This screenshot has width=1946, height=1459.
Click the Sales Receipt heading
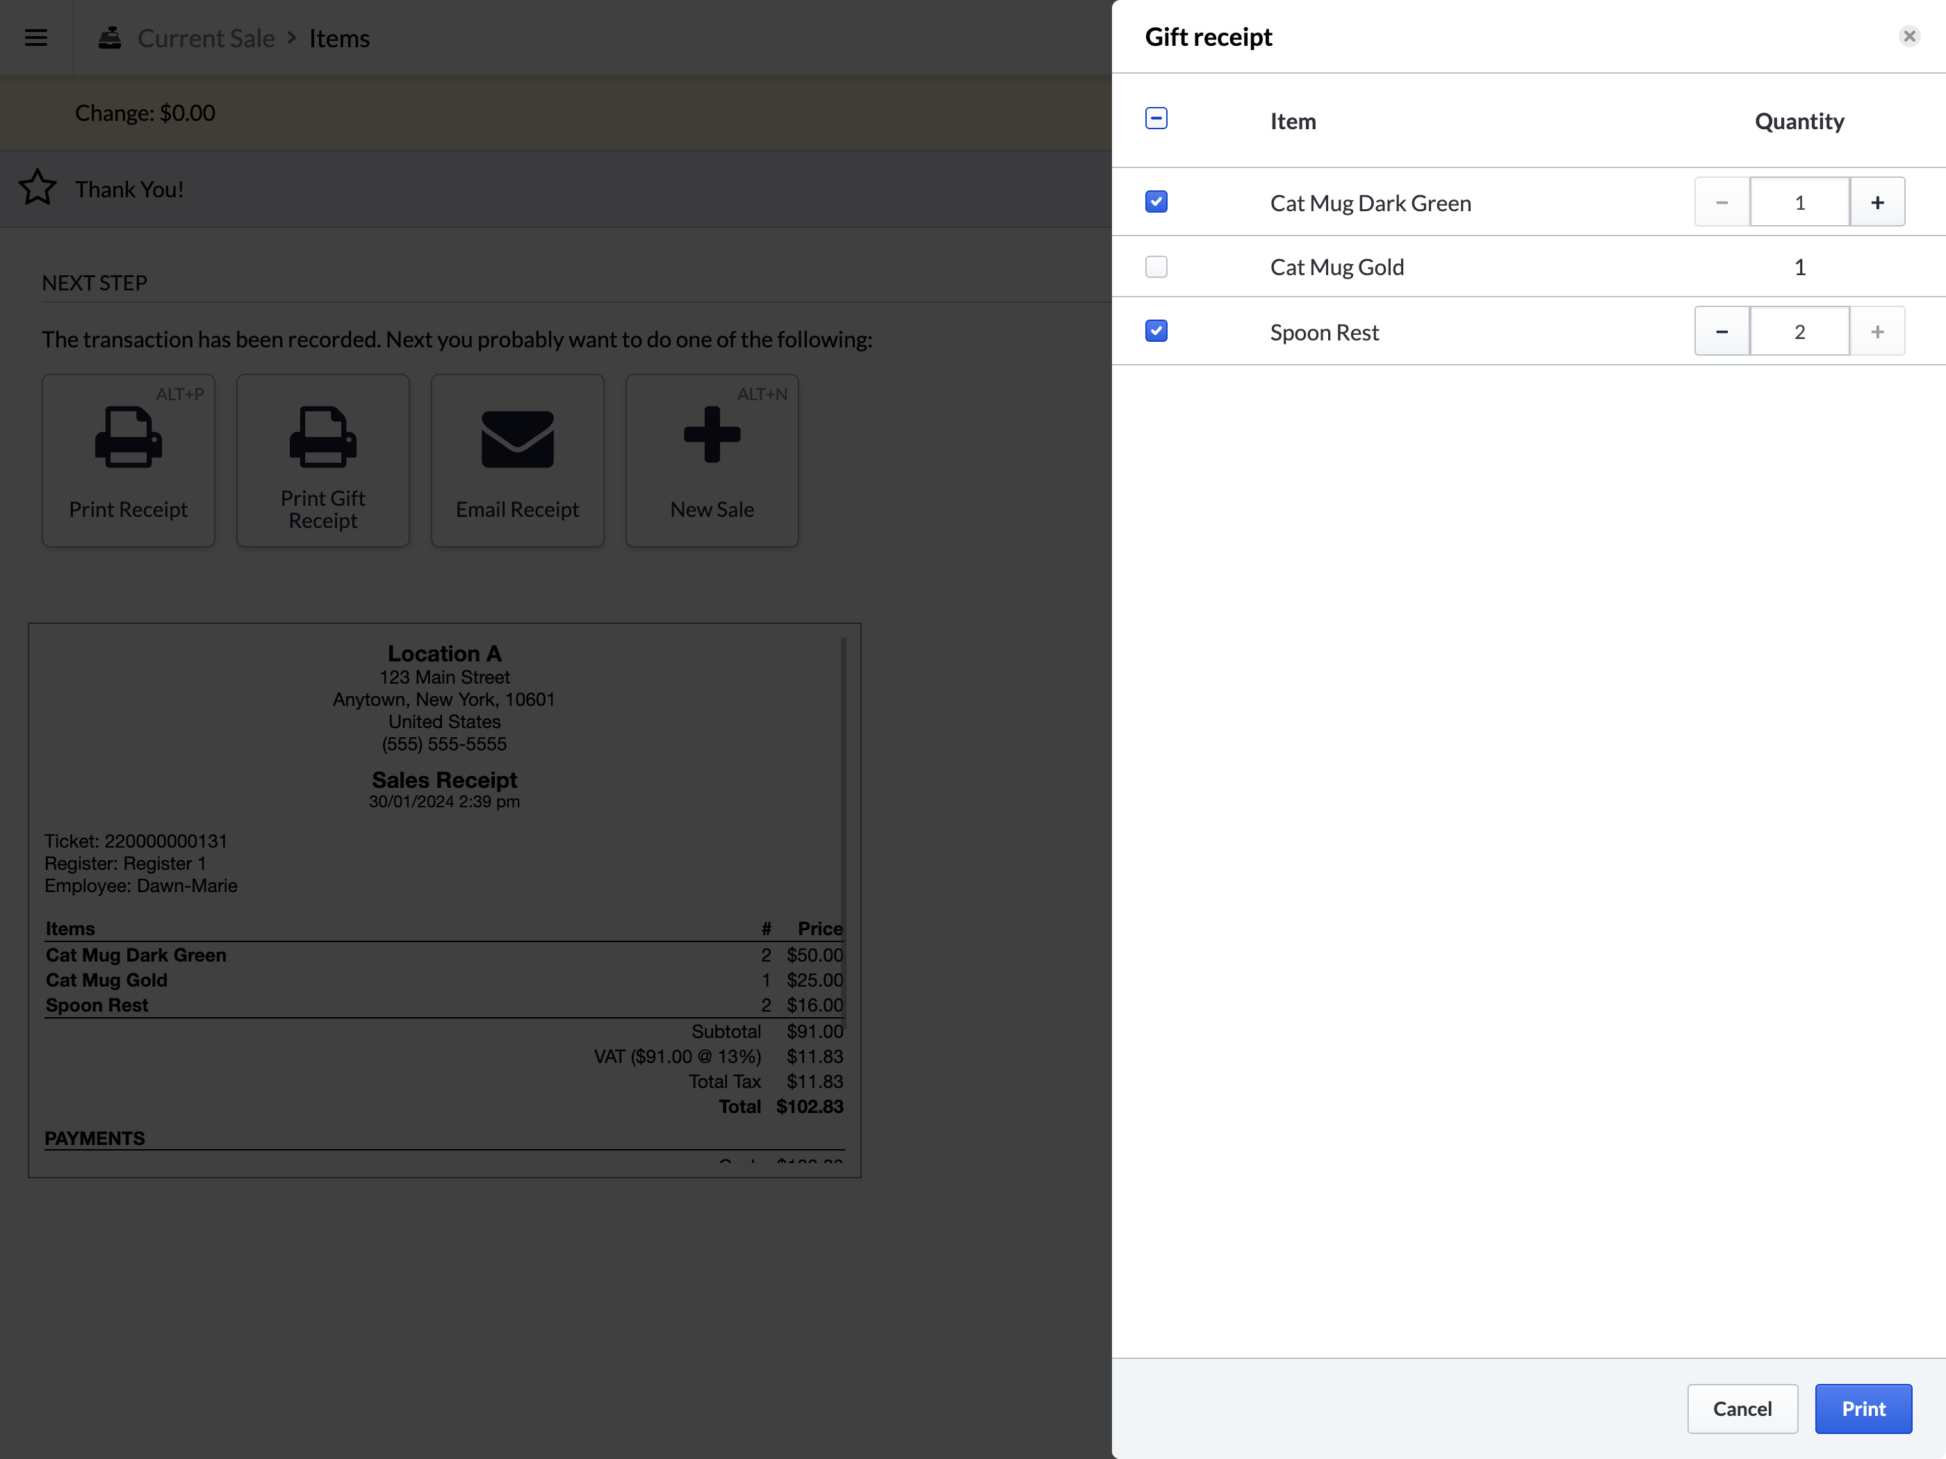coord(444,780)
